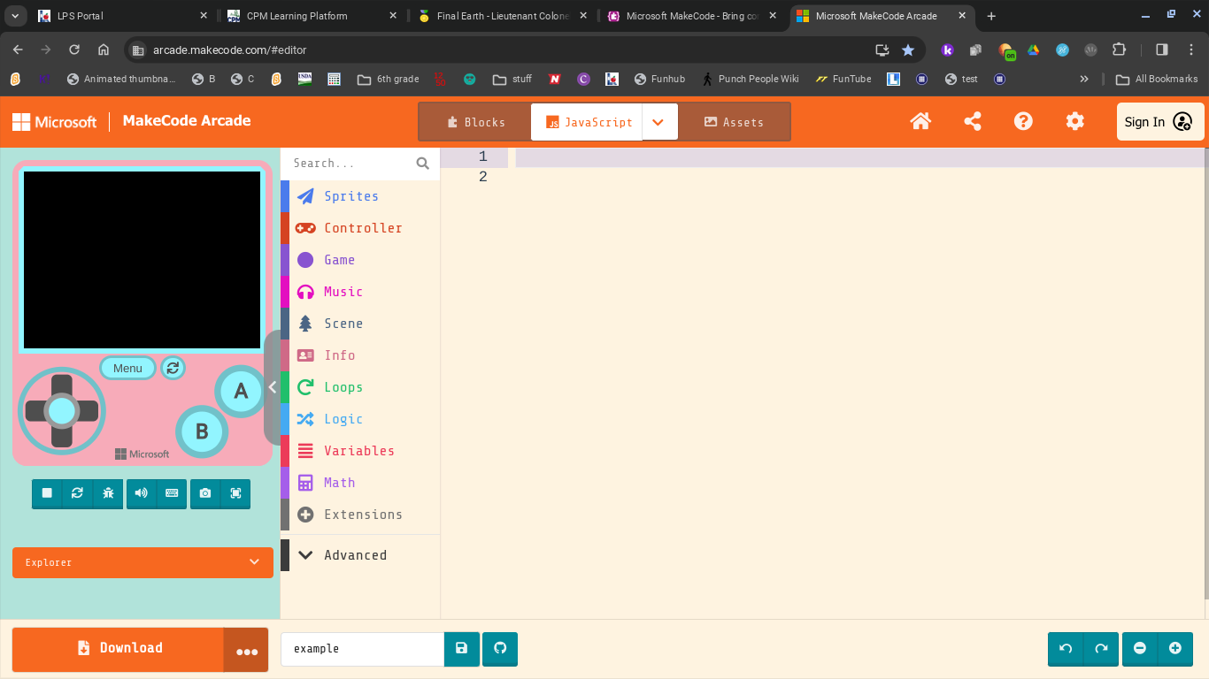Open the Extensions gallery
This screenshot has width=1209, height=679.
pos(360,515)
